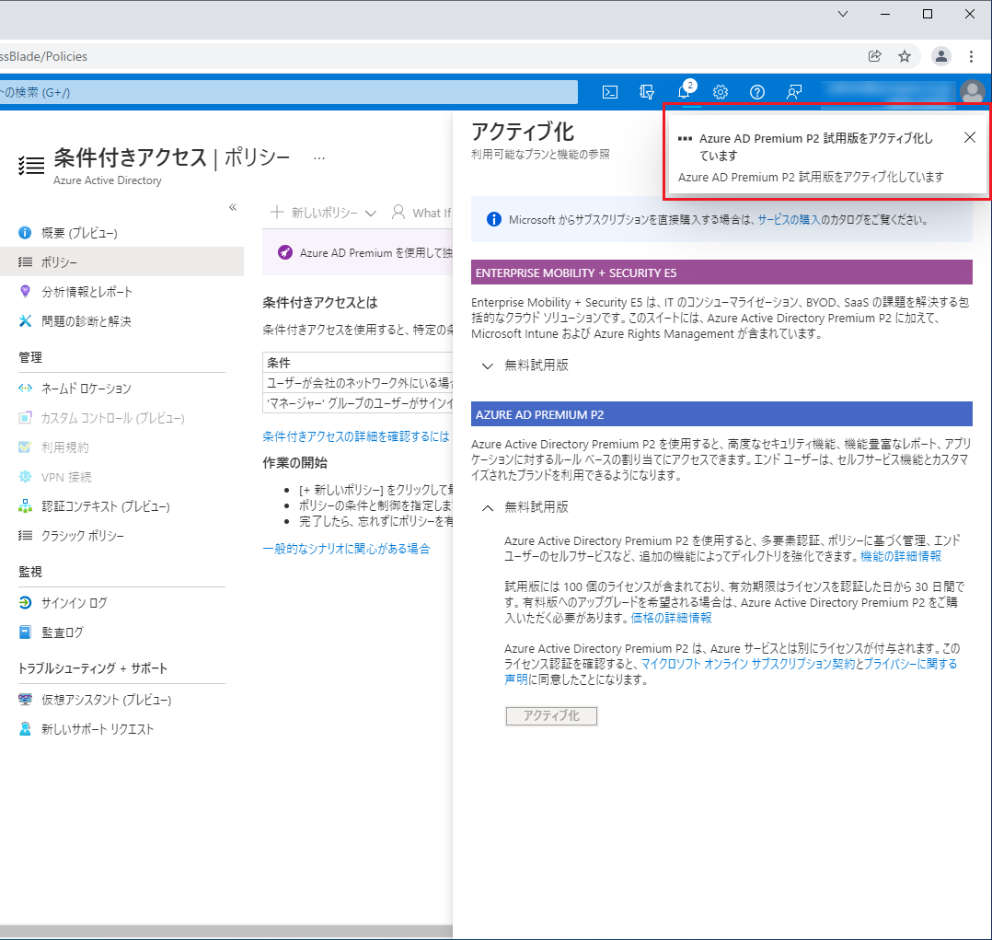The width and height of the screenshot is (992, 940).
Task: Open directory and subscription filter icon
Action: tap(647, 92)
